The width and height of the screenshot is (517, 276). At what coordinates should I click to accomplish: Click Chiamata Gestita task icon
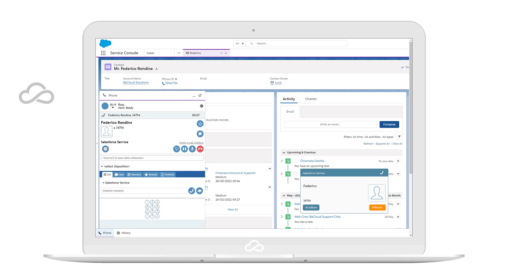click(x=288, y=161)
